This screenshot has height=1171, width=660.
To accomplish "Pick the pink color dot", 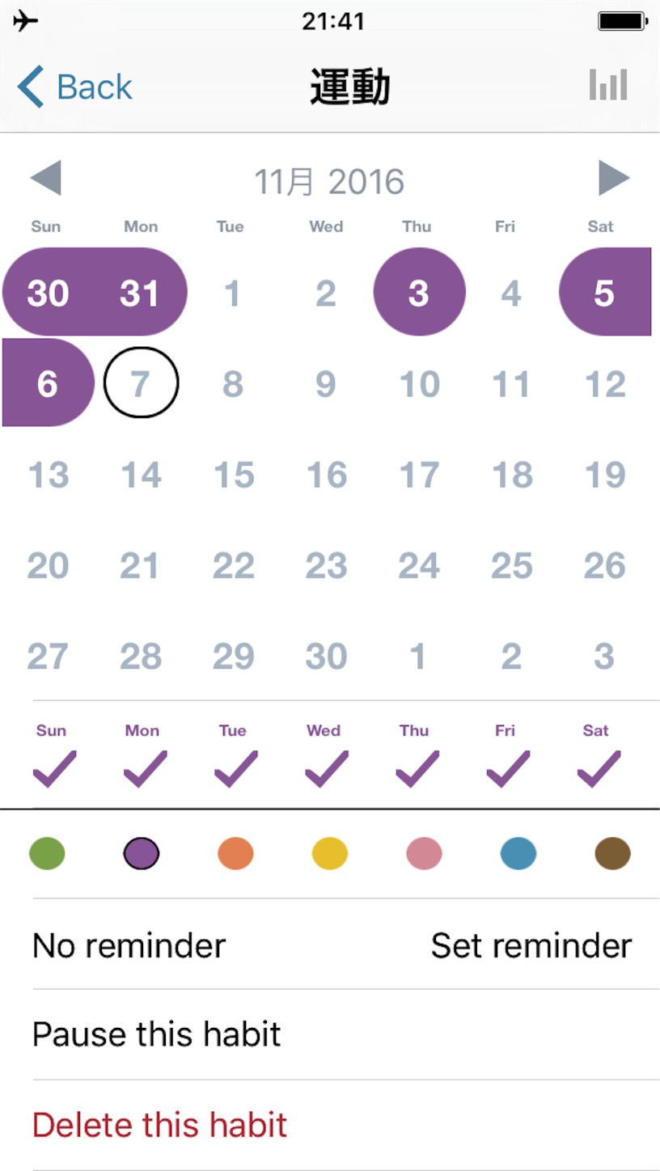I will 424,853.
